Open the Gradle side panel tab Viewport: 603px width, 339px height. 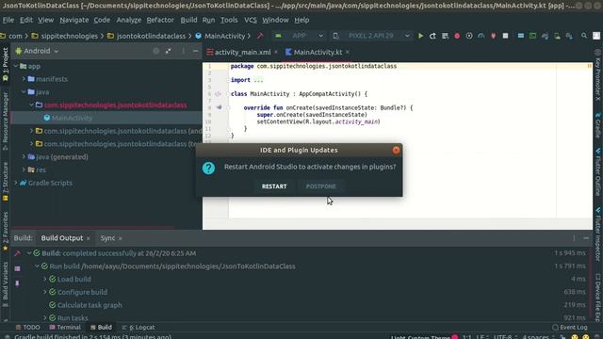(598, 126)
